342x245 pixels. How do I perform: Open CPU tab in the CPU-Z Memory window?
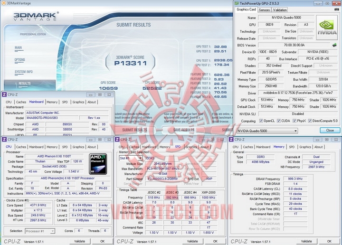(x=236, y=147)
